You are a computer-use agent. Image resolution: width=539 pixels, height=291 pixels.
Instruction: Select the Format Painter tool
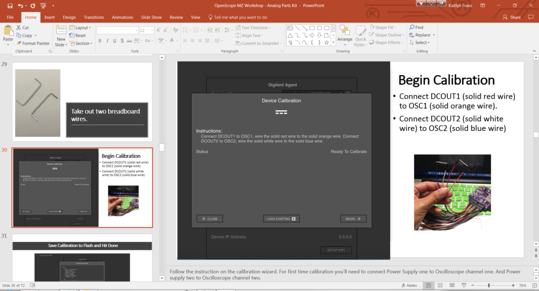click(33, 43)
